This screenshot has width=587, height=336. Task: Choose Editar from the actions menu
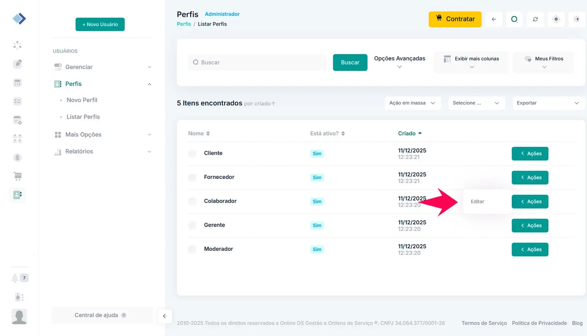(477, 202)
